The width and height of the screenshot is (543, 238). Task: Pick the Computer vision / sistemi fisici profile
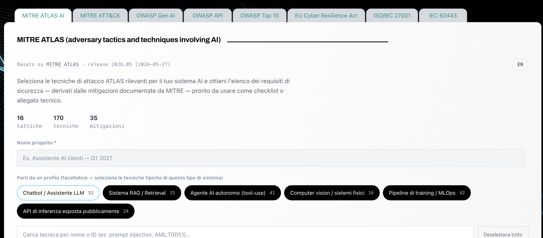click(332, 193)
